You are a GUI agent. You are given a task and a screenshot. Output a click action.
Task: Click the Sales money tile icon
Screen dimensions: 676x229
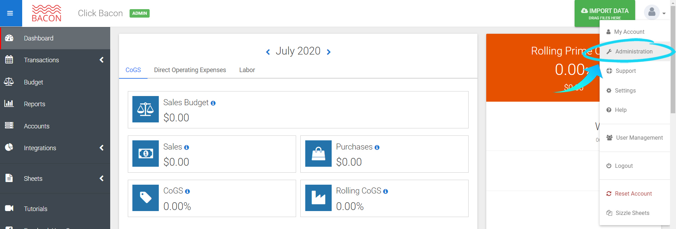click(145, 153)
